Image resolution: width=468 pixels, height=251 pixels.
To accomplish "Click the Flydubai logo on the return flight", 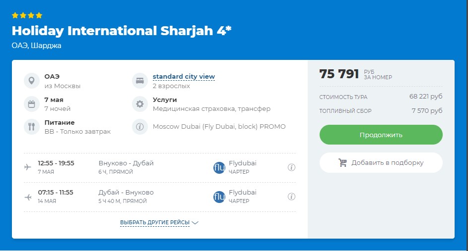I will 219,197.
